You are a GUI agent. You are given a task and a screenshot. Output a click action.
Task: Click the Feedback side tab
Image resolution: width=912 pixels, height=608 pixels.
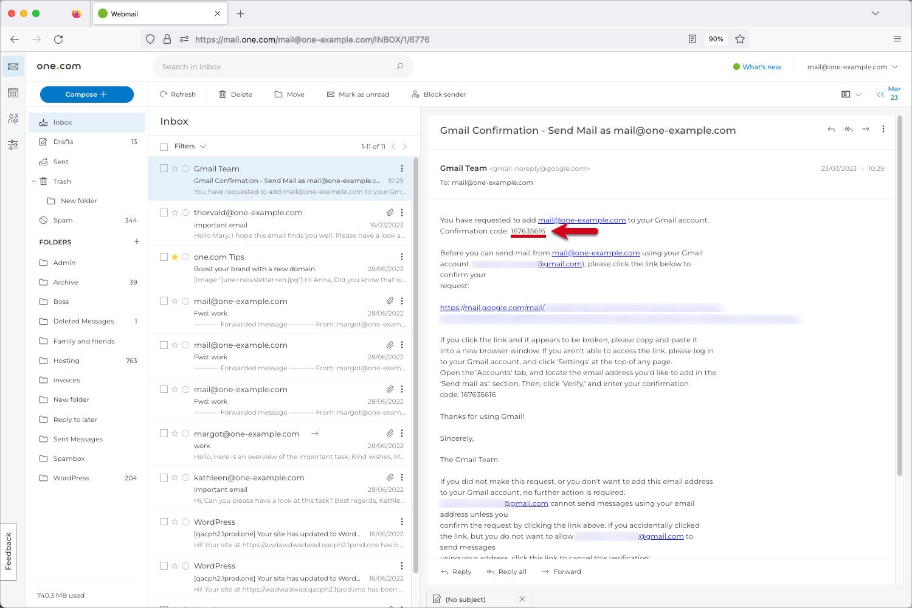9,551
